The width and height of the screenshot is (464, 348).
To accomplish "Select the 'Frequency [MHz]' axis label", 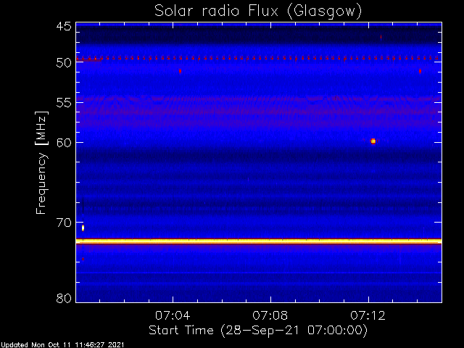I will click(x=41, y=162).
